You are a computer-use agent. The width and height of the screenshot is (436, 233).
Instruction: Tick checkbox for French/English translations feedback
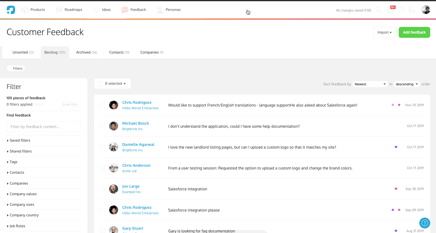click(103, 105)
